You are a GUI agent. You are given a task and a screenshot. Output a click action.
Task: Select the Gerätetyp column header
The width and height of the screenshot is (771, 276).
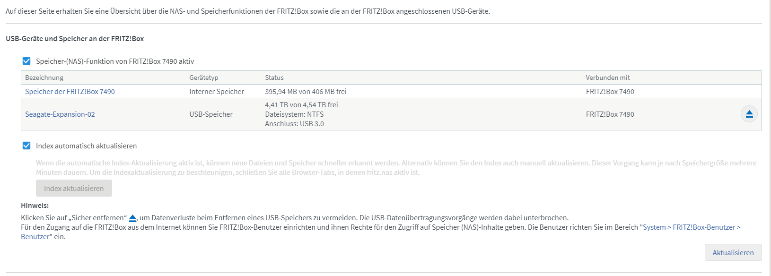coord(204,78)
